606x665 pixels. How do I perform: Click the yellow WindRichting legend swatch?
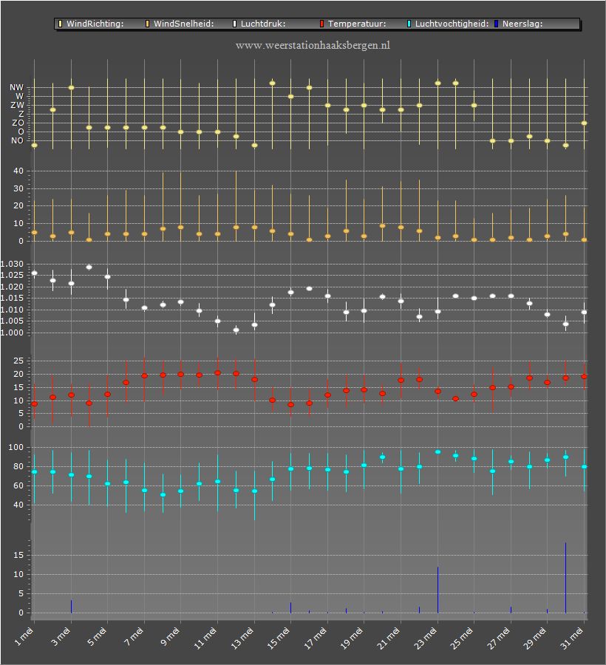60,24
